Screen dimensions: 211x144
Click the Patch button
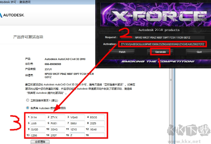pos(122,52)
